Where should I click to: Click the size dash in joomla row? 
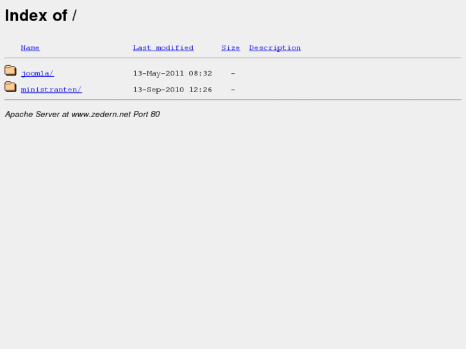233,74
